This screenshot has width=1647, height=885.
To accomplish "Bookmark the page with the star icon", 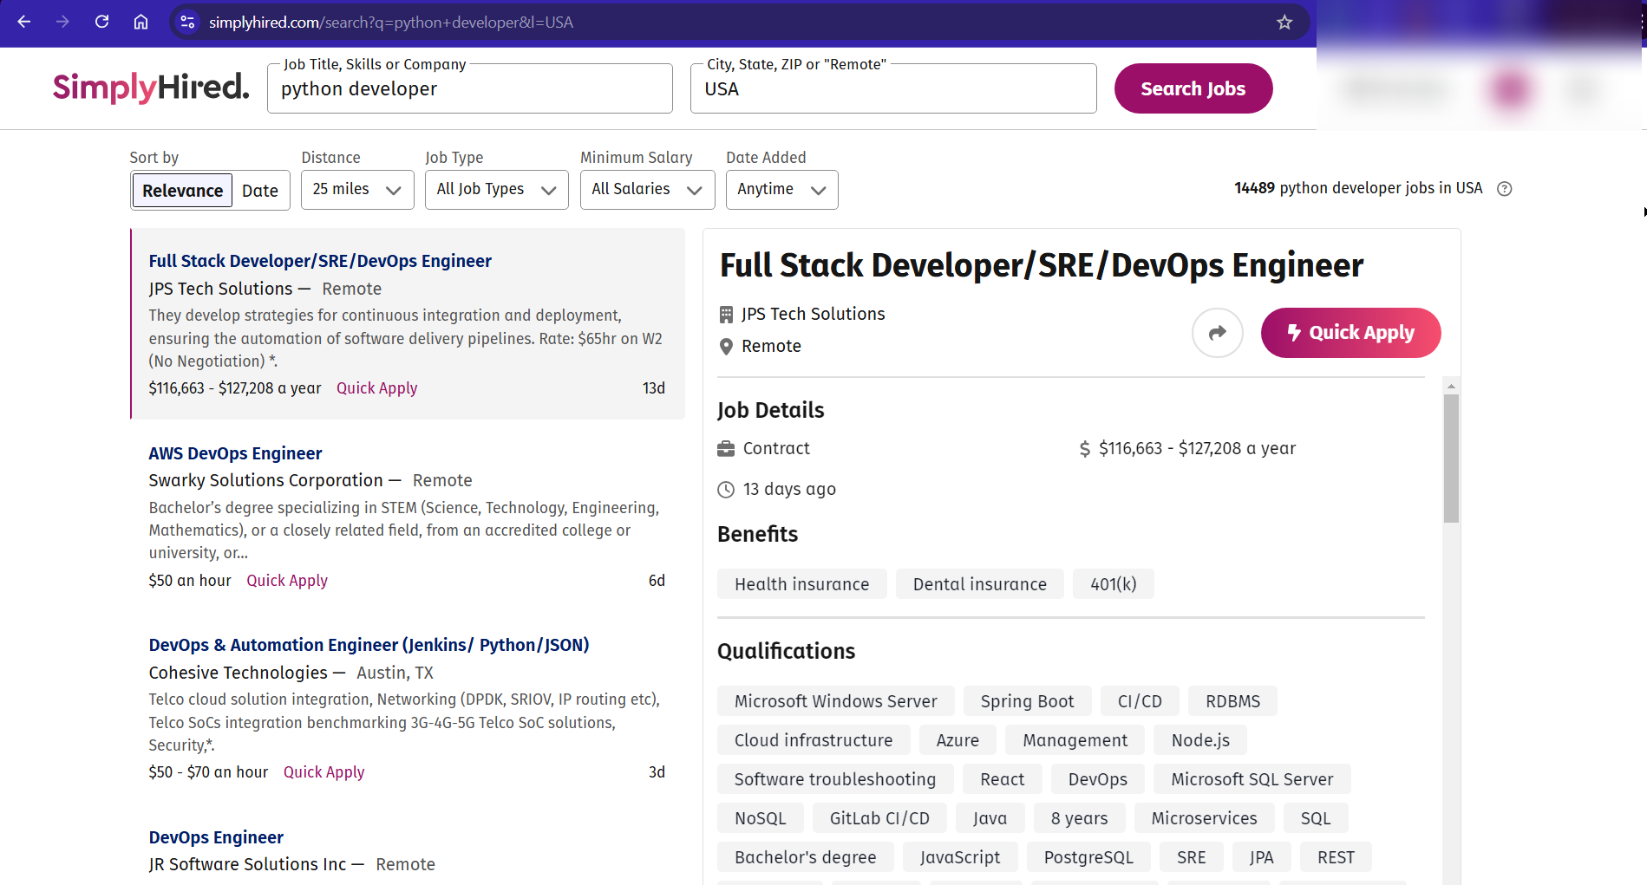I will [1284, 23].
